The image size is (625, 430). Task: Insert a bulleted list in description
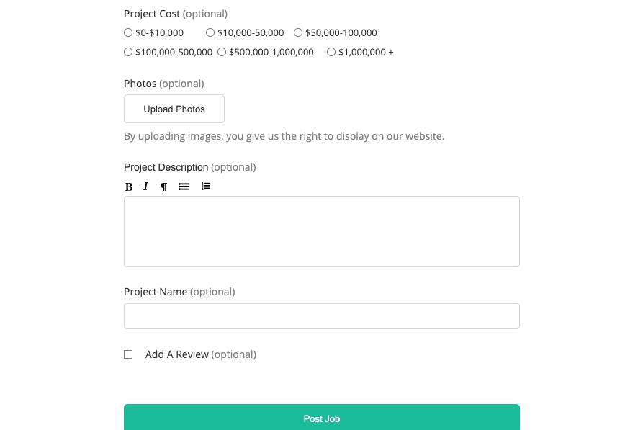(x=184, y=187)
